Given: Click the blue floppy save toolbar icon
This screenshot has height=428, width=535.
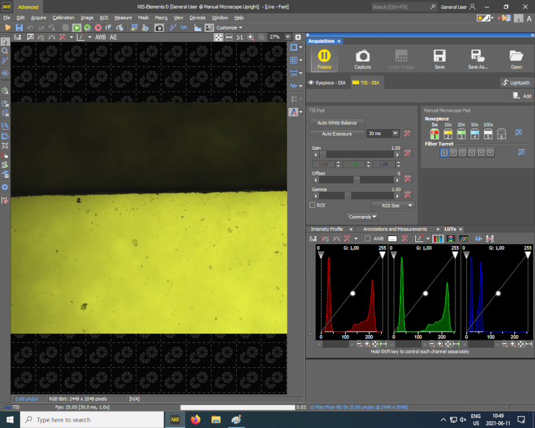Looking at the screenshot, I should [19, 28].
